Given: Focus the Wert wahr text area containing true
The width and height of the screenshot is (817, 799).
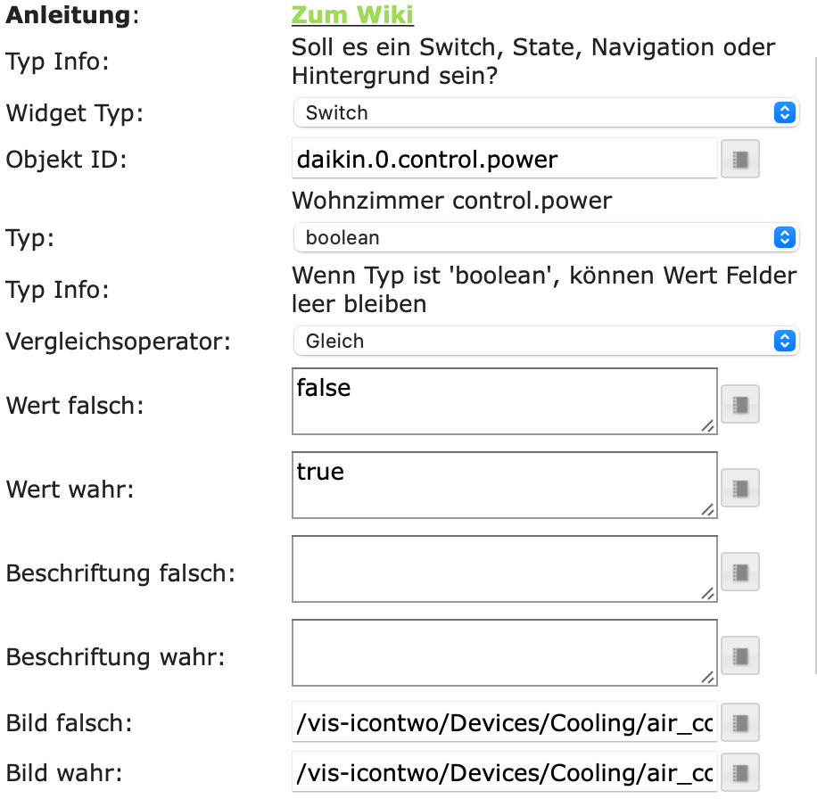Looking at the screenshot, I should (504, 485).
